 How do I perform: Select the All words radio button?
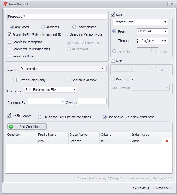tap(43, 27)
